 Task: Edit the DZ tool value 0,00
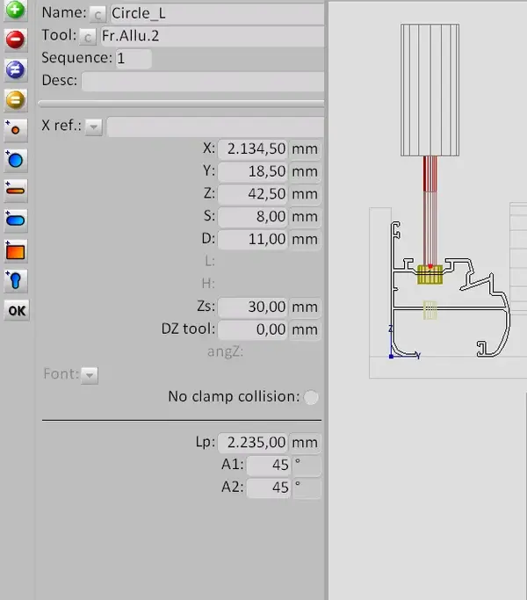(x=253, y=329)
